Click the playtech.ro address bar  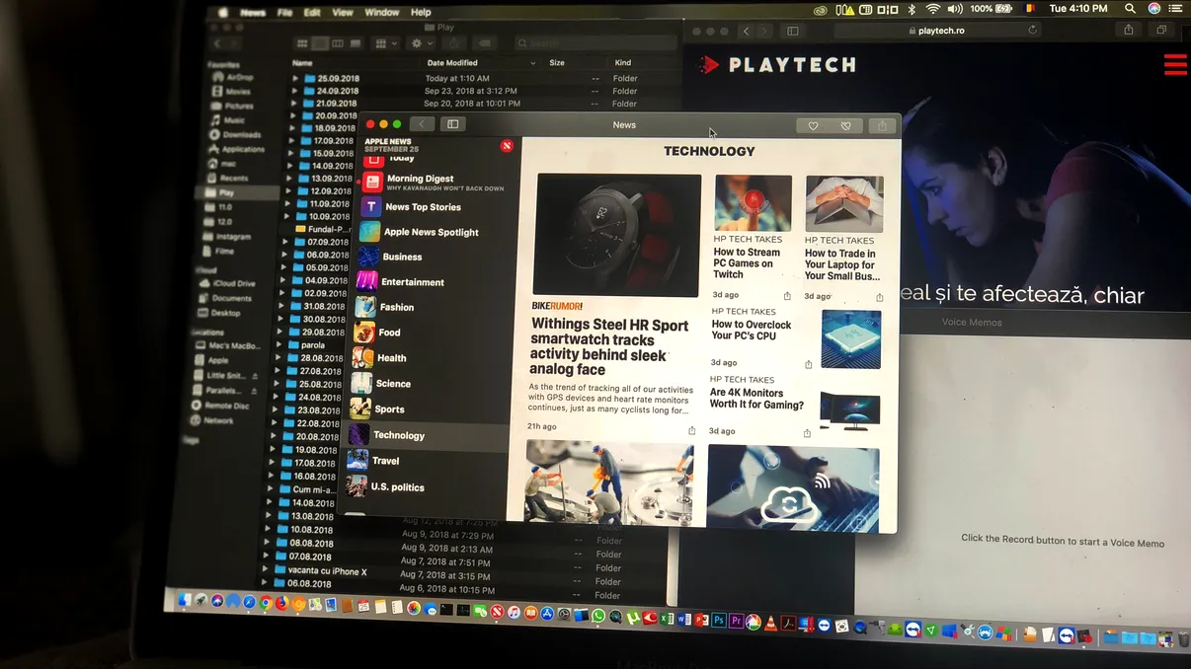click(937, 31)
